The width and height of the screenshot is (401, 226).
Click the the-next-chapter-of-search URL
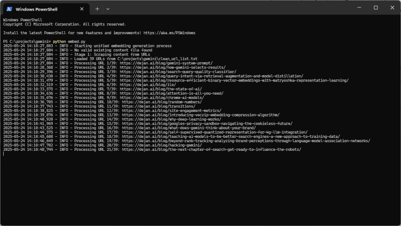tap(211, 150)
